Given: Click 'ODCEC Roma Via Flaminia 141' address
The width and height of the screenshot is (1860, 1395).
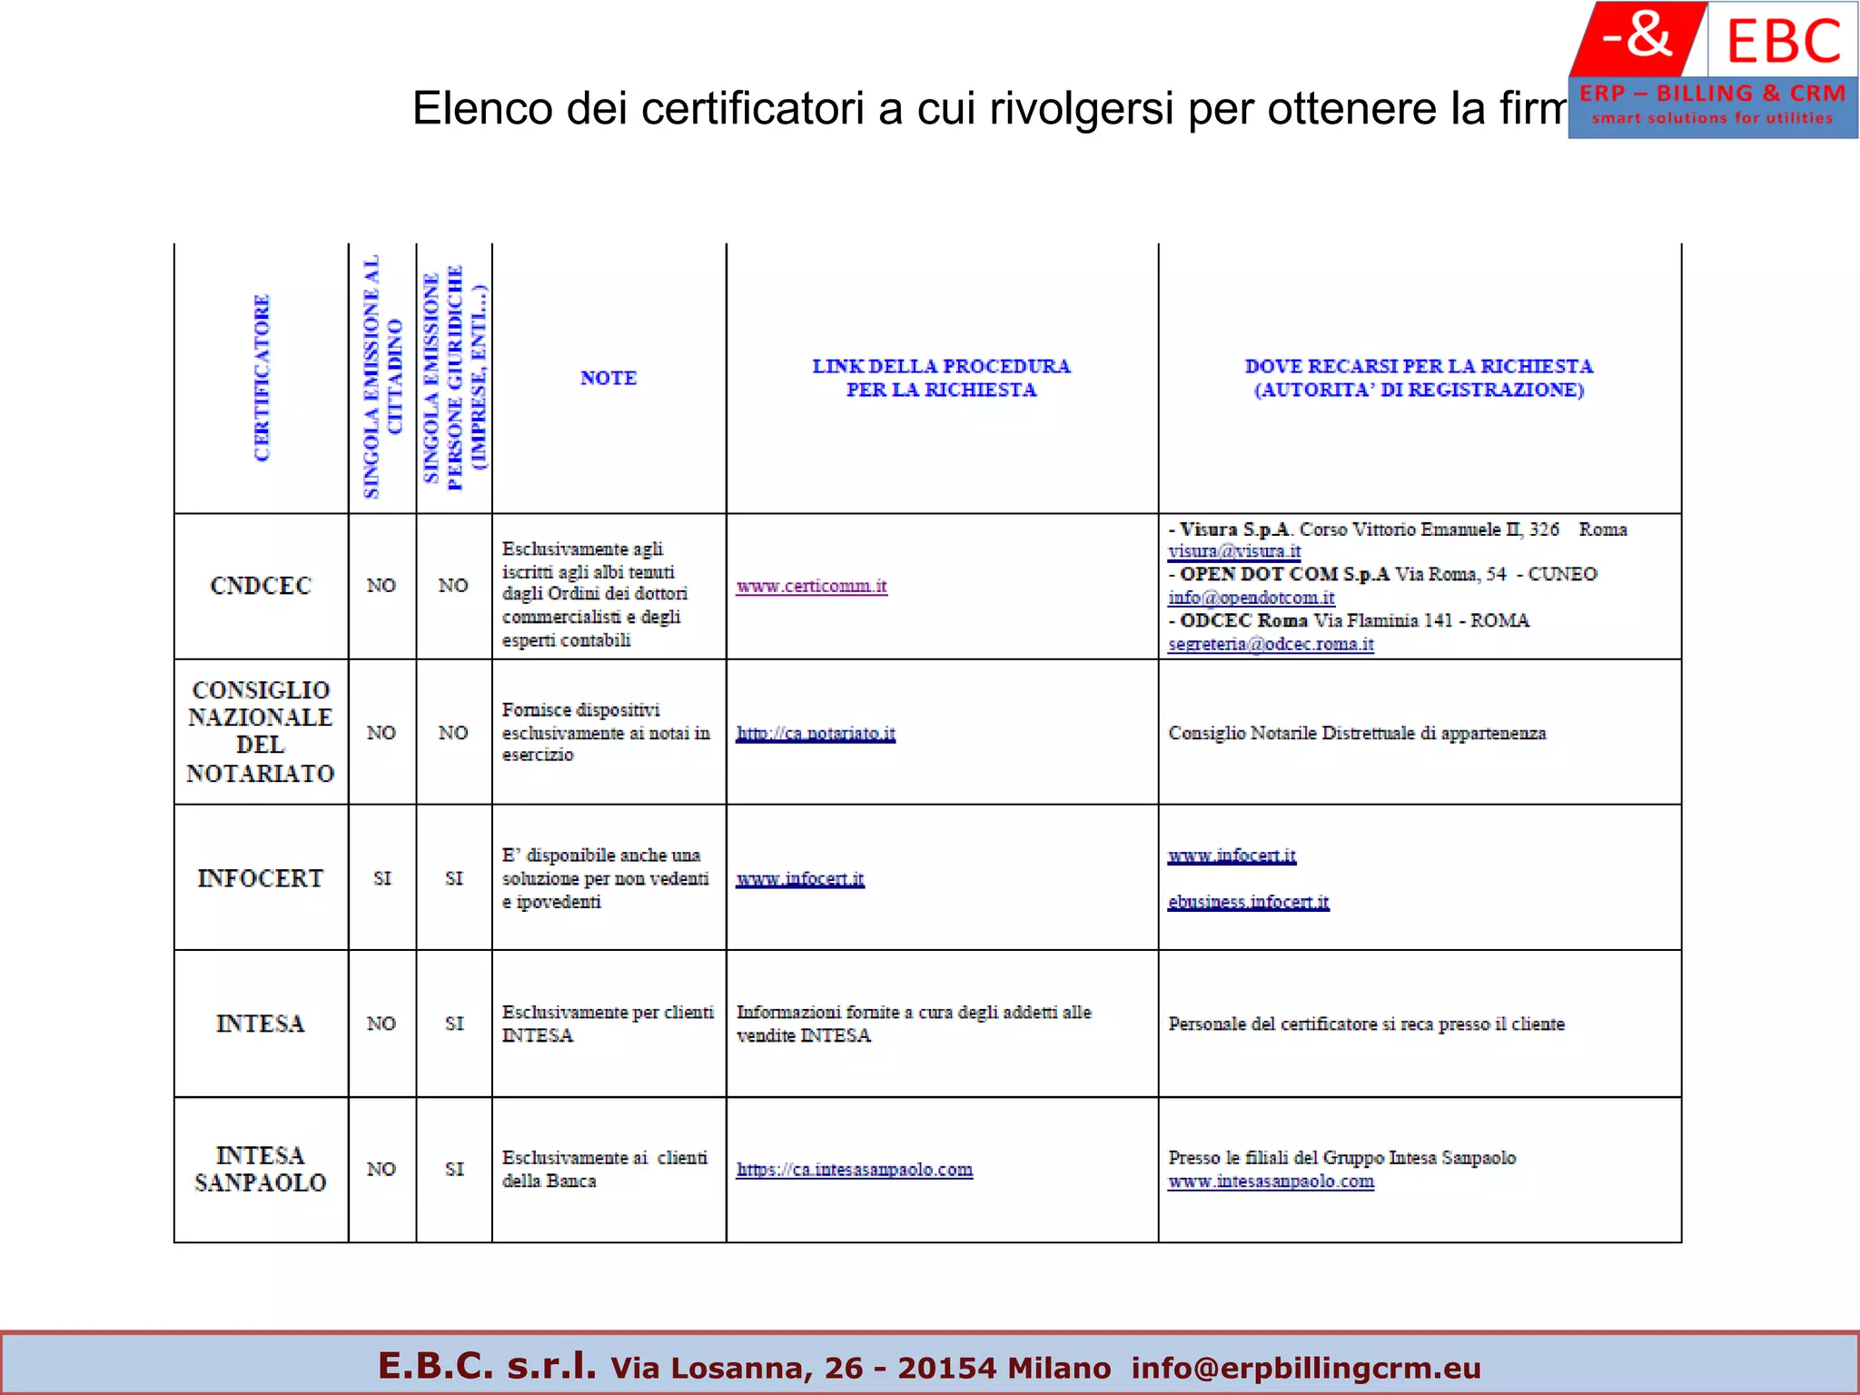Looking at the screenshot, I should click(1349, 621).
